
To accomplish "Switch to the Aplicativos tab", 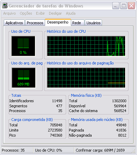I will (14, 23).
